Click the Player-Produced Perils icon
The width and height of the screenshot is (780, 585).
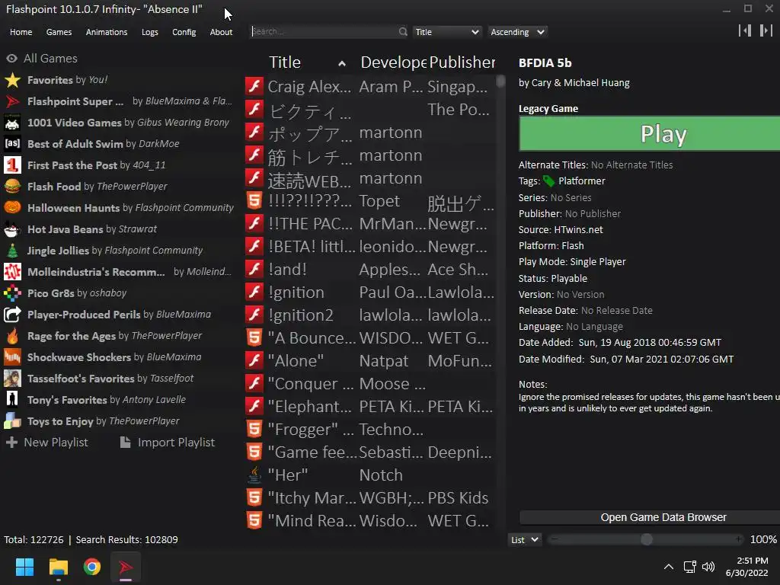[x=12, y=315]
